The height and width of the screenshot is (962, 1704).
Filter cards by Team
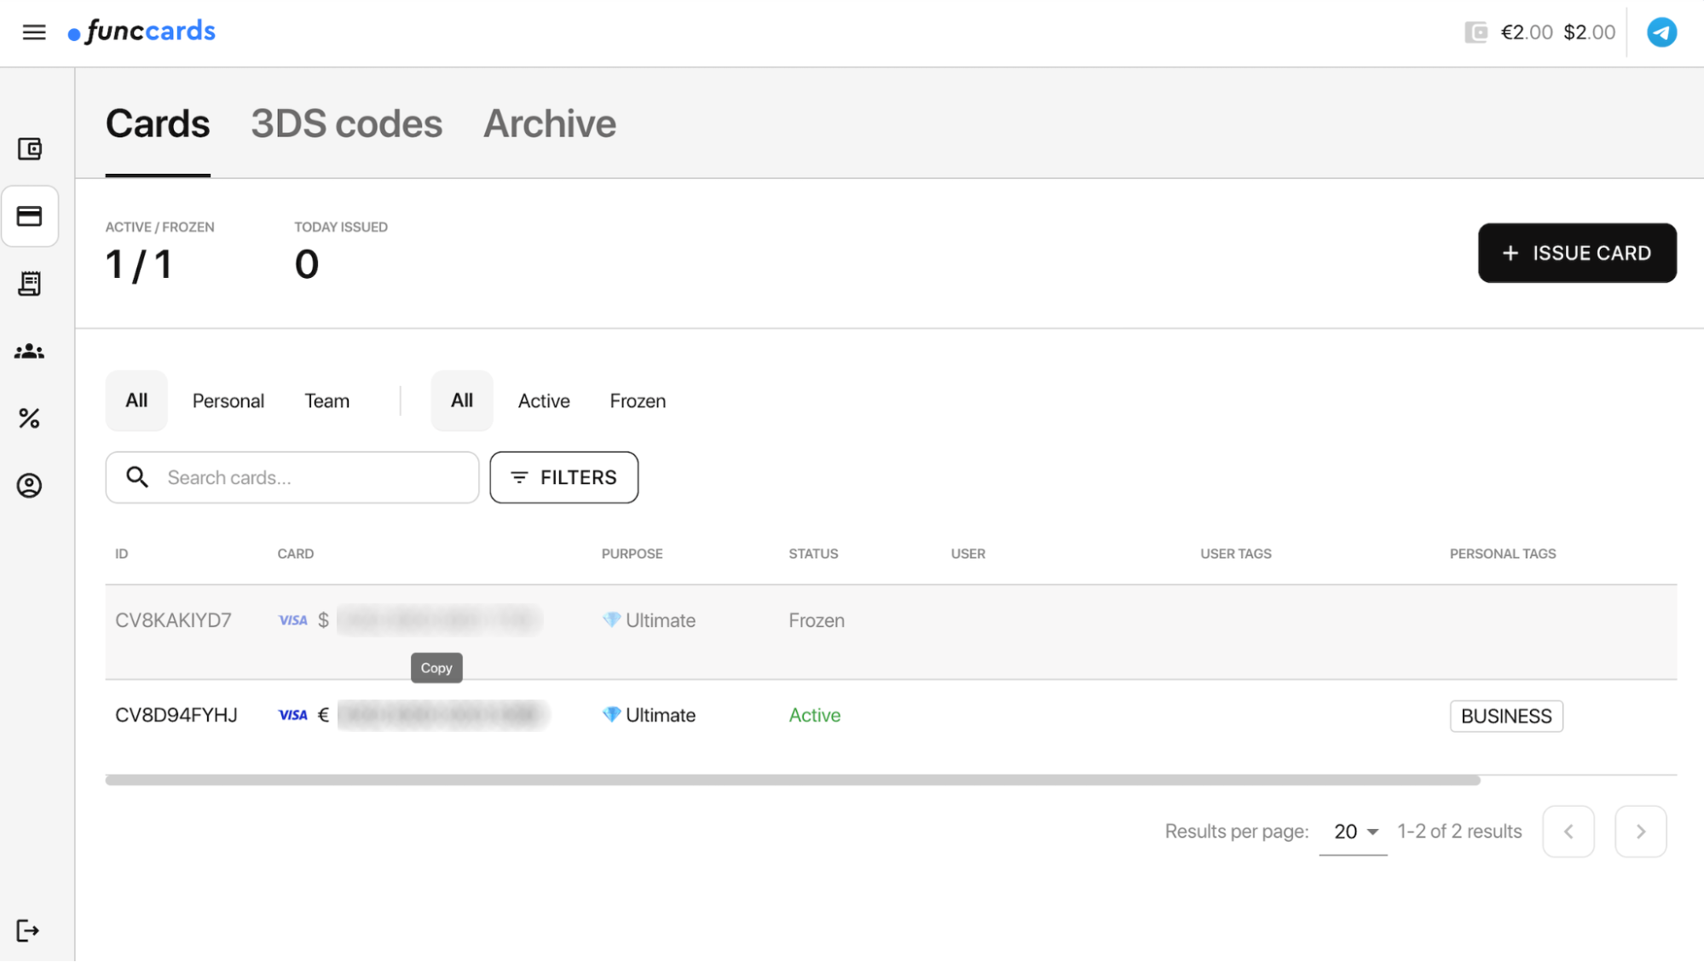pos(326,401)
